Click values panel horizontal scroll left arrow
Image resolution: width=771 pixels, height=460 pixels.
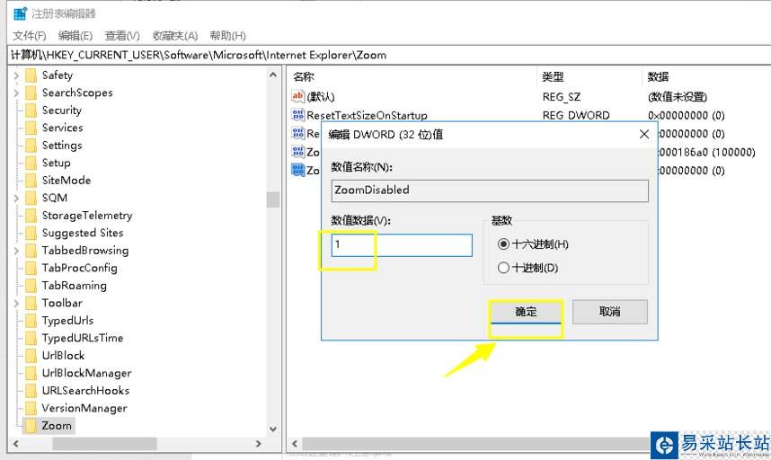click(x=295, y=443)
